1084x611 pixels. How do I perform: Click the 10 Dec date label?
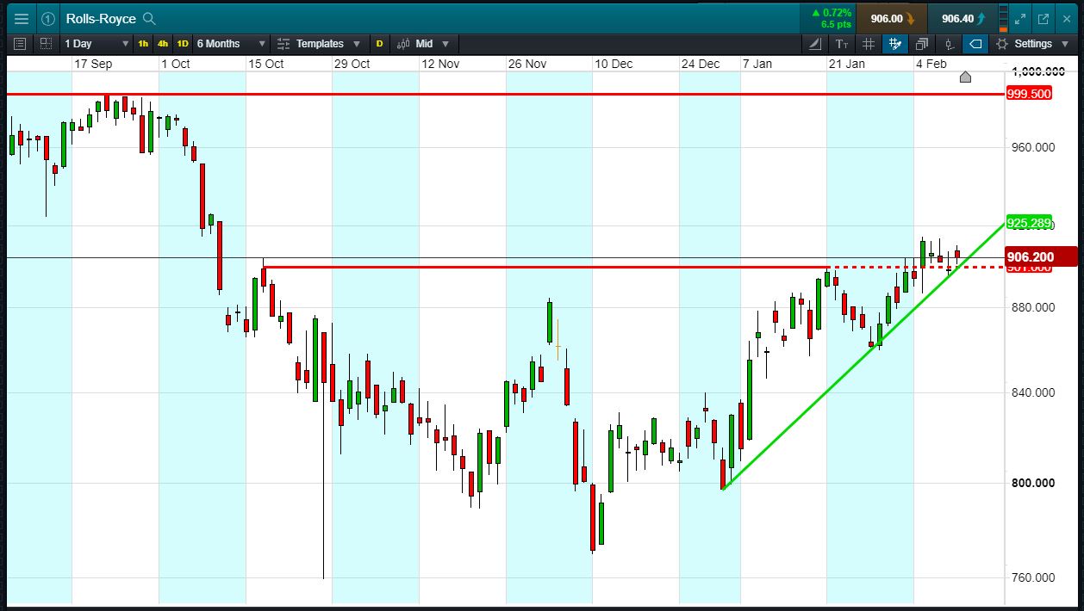tap(614, 64)
